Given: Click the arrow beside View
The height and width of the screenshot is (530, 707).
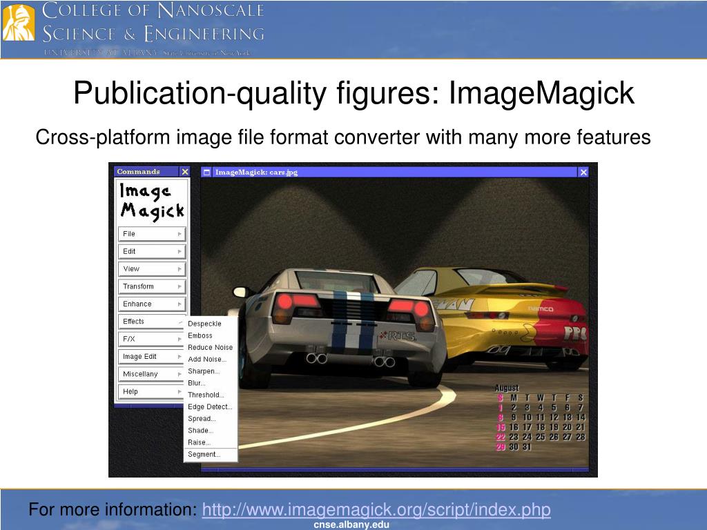Looking at the screenshot, I should coord(180,269).
